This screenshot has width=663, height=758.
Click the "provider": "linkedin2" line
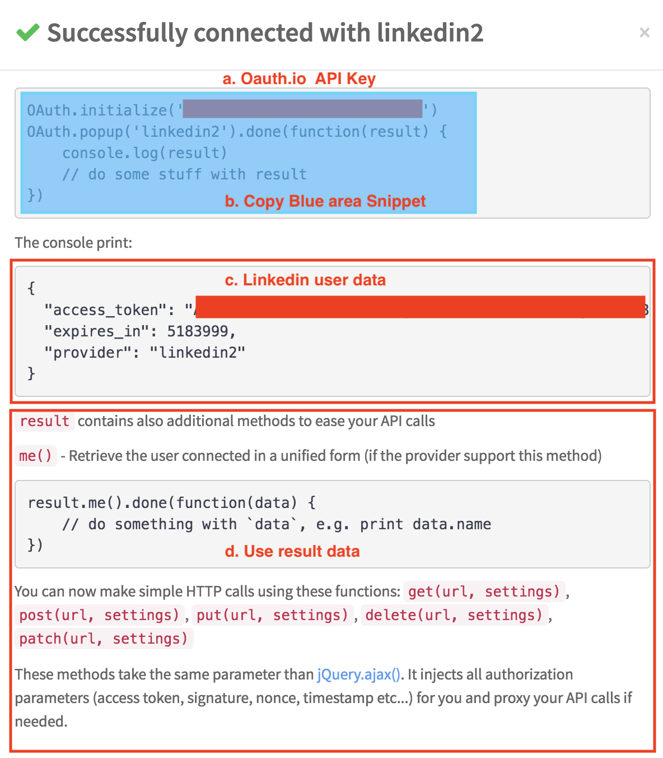tap(144, 353)
